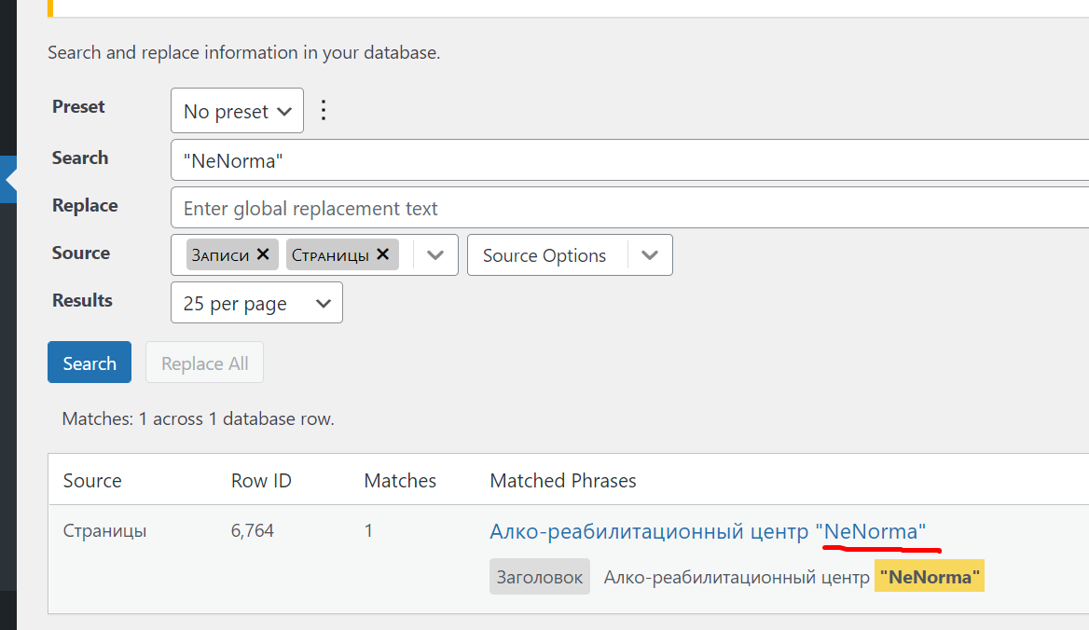1089x630 pixels.
Task: Select the row ID 6,764 cell
Action: click(x=252, y=531)
